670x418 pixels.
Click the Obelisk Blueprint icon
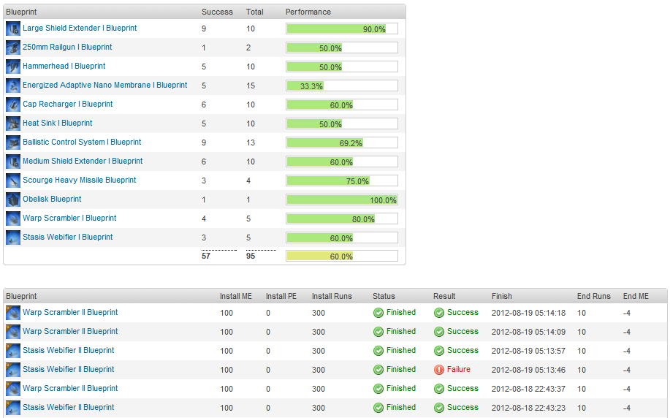pyautogui.click(x=13, y=199)
